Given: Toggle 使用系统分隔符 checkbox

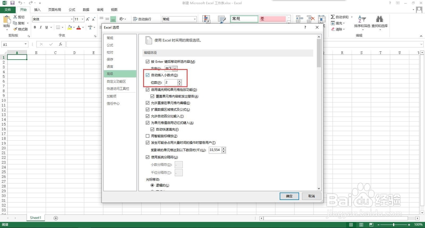Looking at the screenshot, I should (x=147, y=157).
